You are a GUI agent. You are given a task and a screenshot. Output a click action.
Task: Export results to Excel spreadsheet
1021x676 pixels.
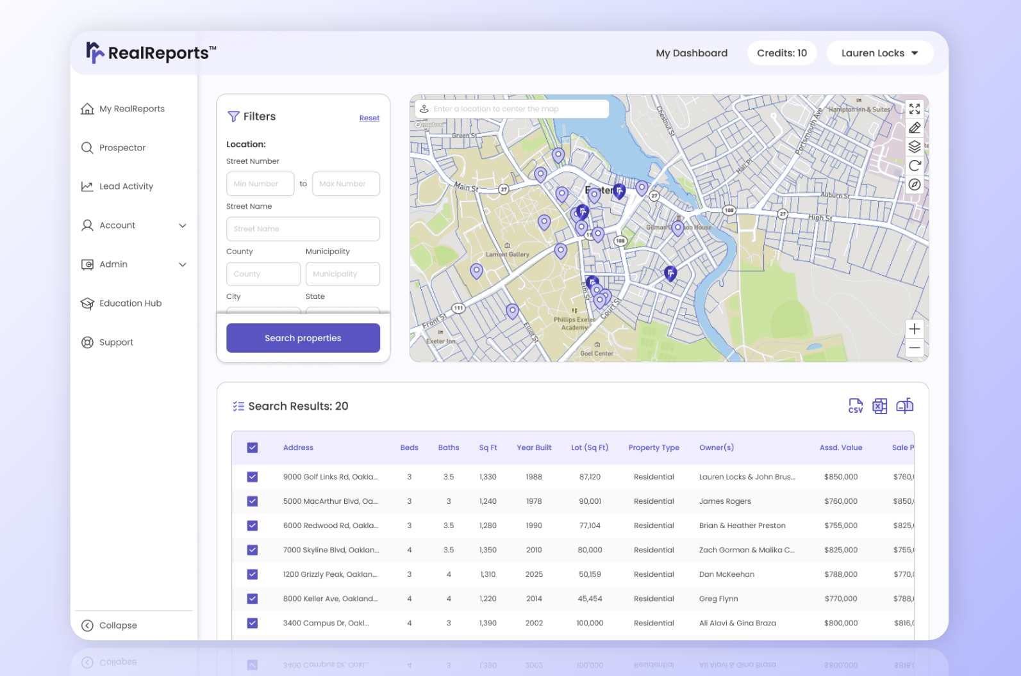tap(879, 406)
